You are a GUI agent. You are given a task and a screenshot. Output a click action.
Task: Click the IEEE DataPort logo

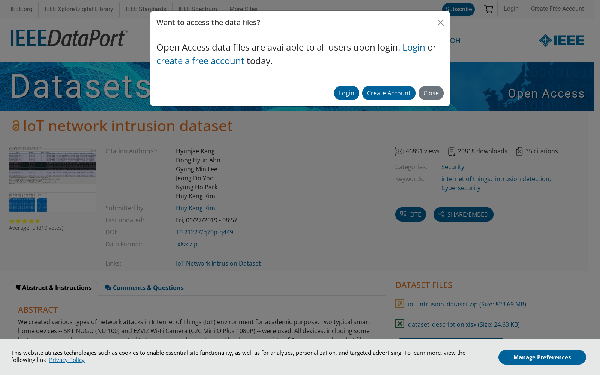click(69, 38)
